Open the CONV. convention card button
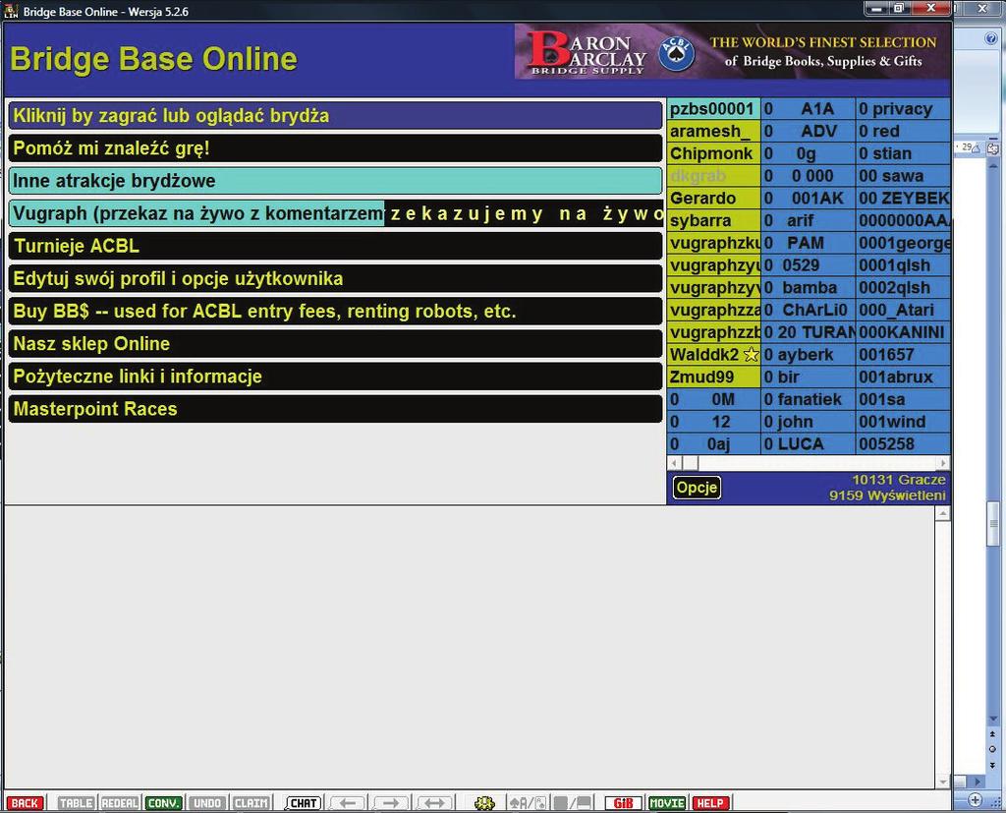1006x813 pixels. coord(164,803)
